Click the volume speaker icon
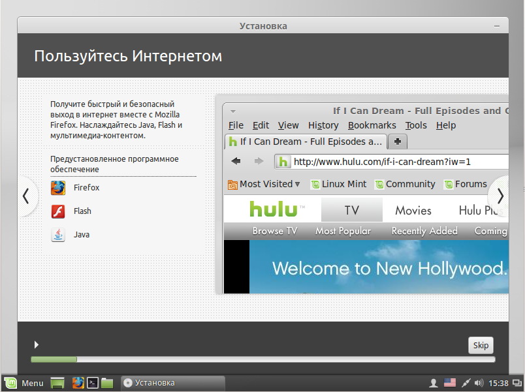 tap(479, 383)
